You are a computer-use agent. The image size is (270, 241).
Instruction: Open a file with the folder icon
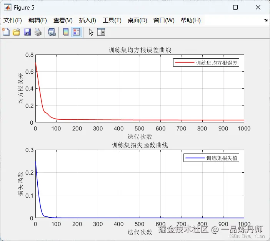(17, 32)
